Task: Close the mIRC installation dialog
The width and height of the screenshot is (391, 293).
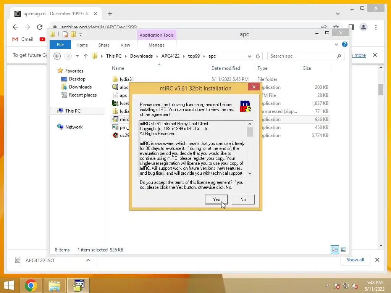Action: pyautogui.click(x=254, y=87)
